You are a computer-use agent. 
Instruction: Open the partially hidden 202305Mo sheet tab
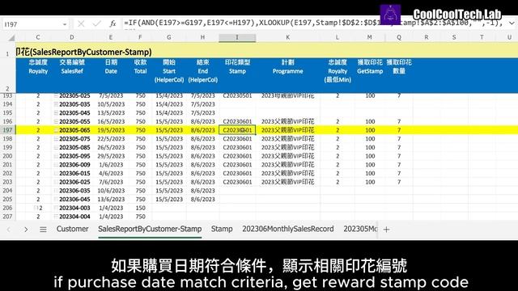pyautogui.click(x=360, y=229)
